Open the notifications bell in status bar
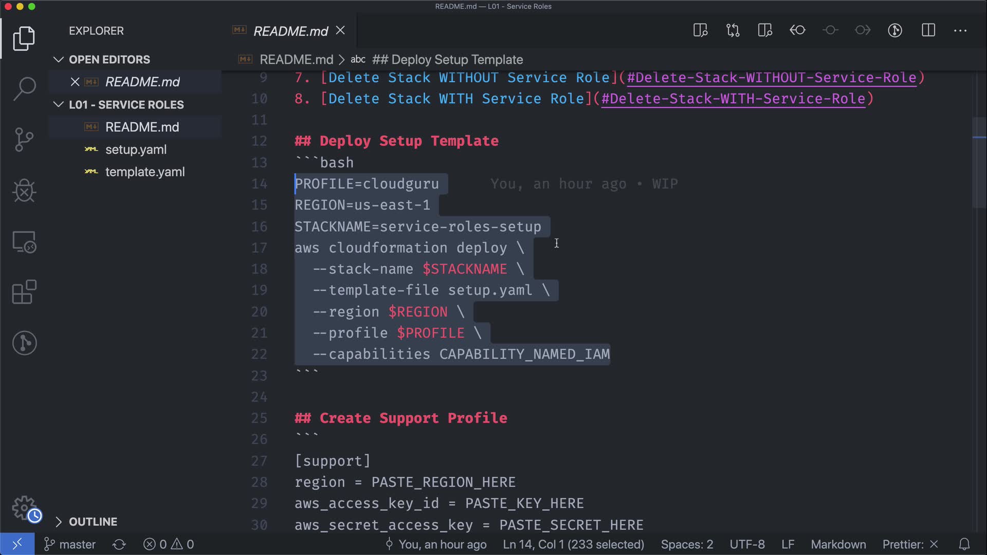Image resolution: width=987 pixels, height=555 pixels. (964, 544)
